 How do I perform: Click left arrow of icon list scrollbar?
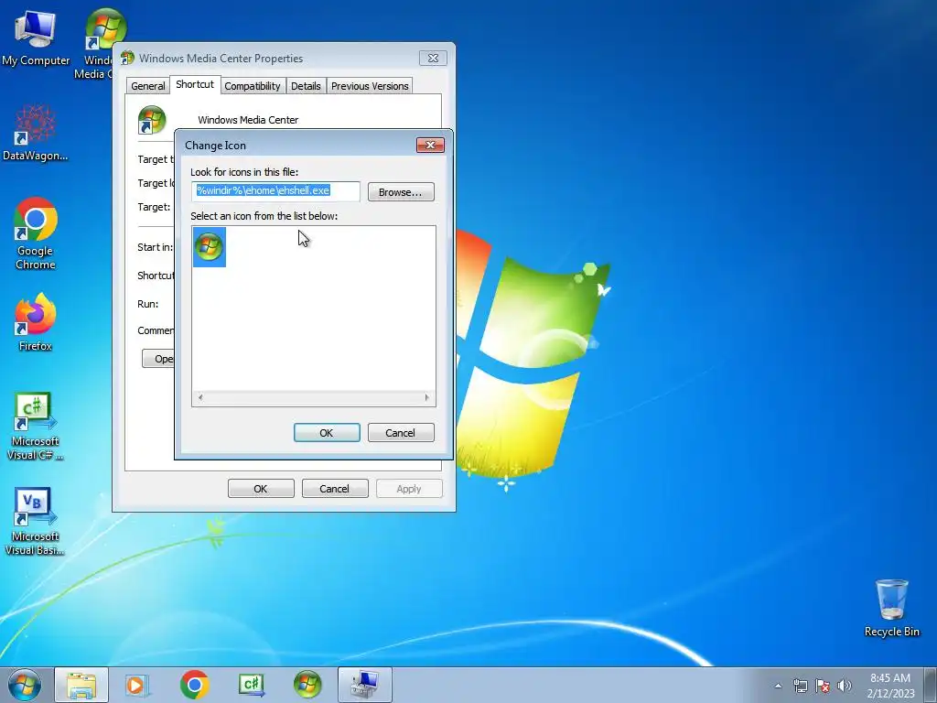click(x=200, y=397)
